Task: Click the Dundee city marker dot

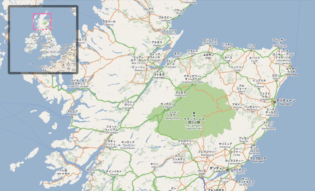Action: pyautogui.click(x=227, y=170)
